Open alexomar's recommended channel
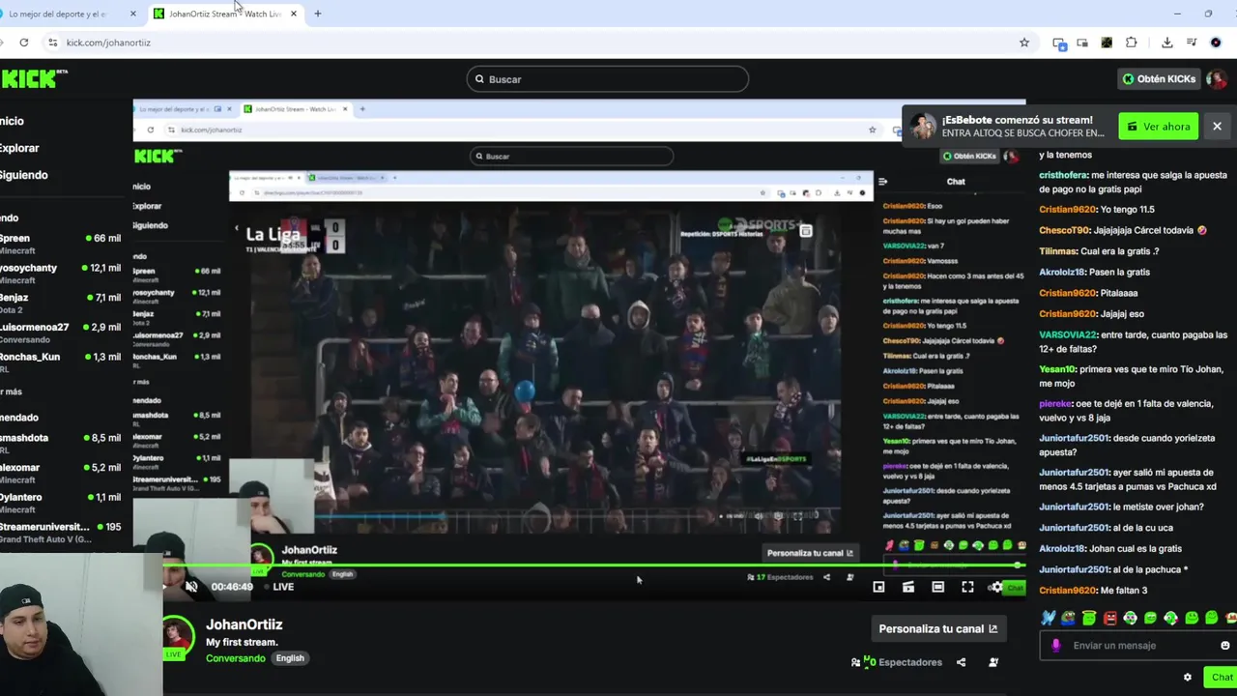Viewport: 1237px width, 696px height. (60, 473)
